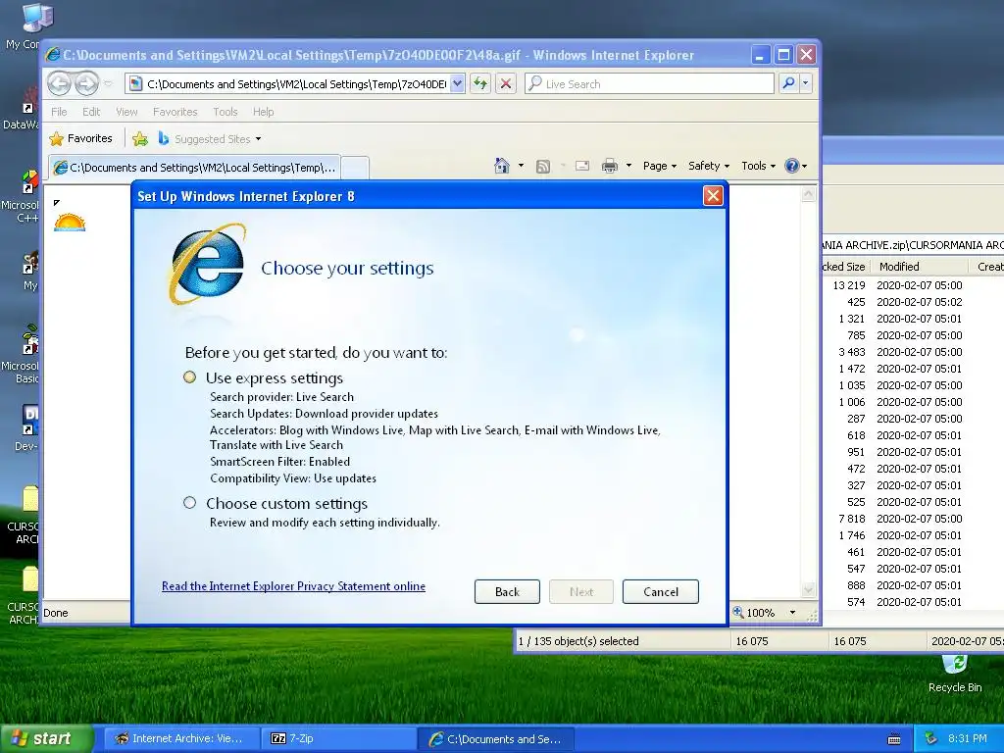1004x753 pixels.
Task: Select Use express settings radio button
Action: click(189, 377)
